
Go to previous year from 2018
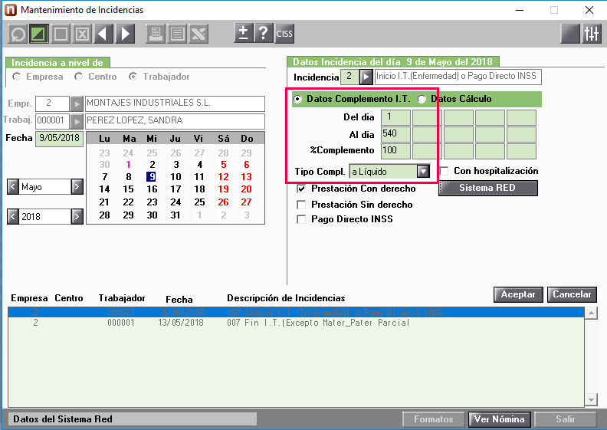[x=13, y=216]
